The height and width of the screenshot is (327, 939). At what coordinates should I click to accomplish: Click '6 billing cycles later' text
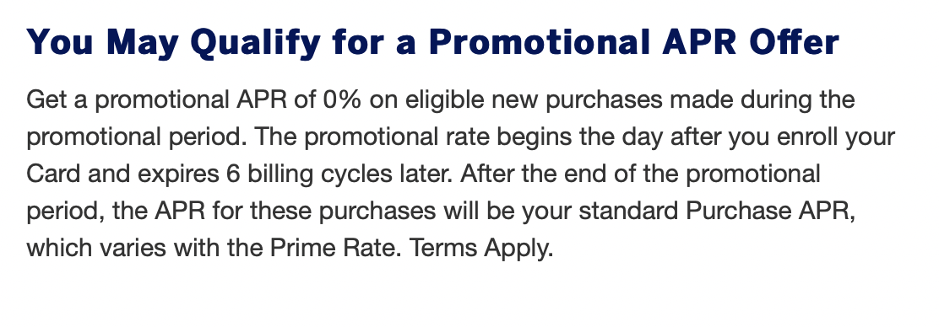click(340, 174)
